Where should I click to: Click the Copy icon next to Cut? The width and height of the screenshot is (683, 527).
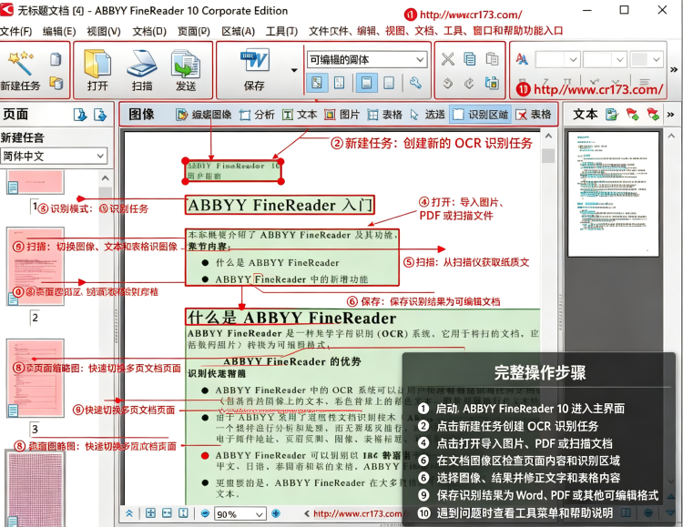pyautogui.click(x=470, y=59)
